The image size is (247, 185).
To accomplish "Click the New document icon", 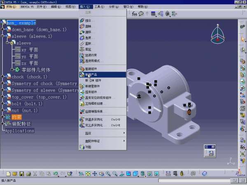I will pyautogui.click(x=8, y=173).
